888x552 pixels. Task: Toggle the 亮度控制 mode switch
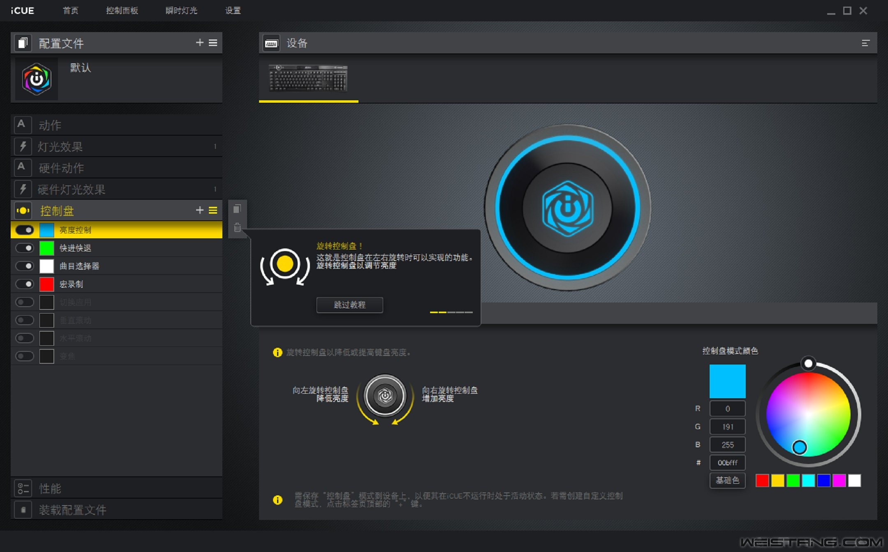[25, 230]
